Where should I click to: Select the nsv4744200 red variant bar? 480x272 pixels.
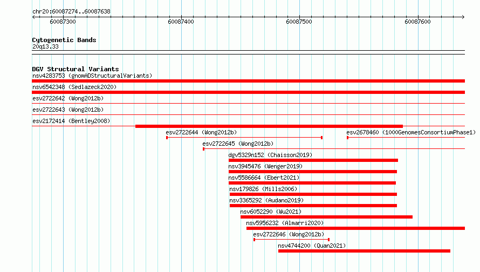pos(364,251)
